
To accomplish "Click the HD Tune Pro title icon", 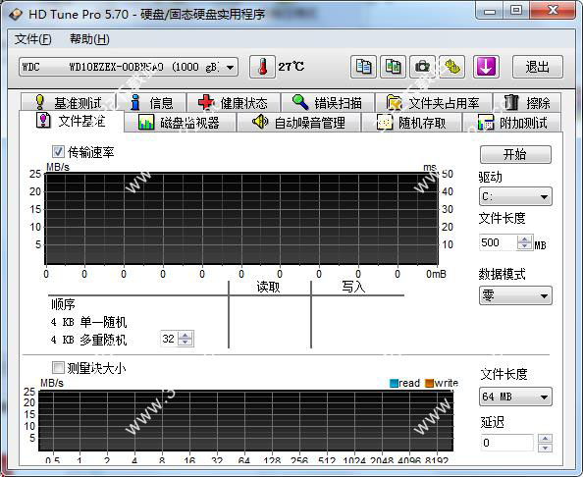I will (x=16, y=15).
